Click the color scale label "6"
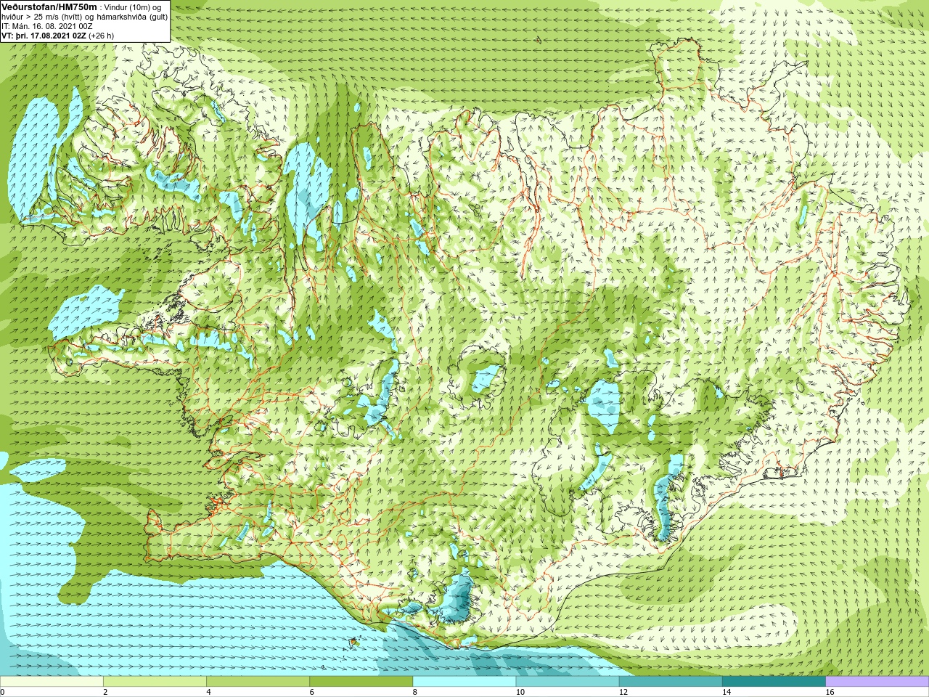This screenshot has width=929, height=697. 311,692
